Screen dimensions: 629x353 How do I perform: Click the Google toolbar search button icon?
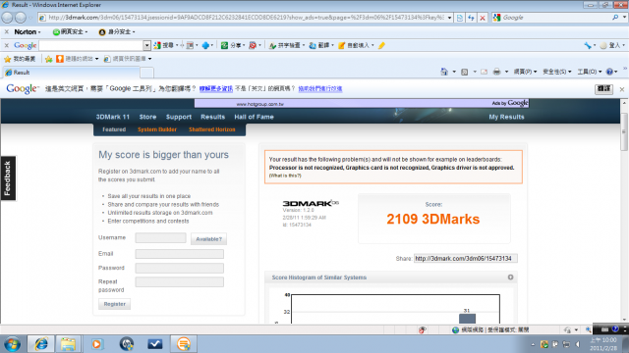(x=157, y=45)
